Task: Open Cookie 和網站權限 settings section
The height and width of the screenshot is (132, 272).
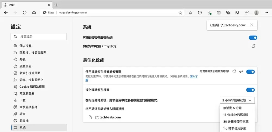Action: 39,87
